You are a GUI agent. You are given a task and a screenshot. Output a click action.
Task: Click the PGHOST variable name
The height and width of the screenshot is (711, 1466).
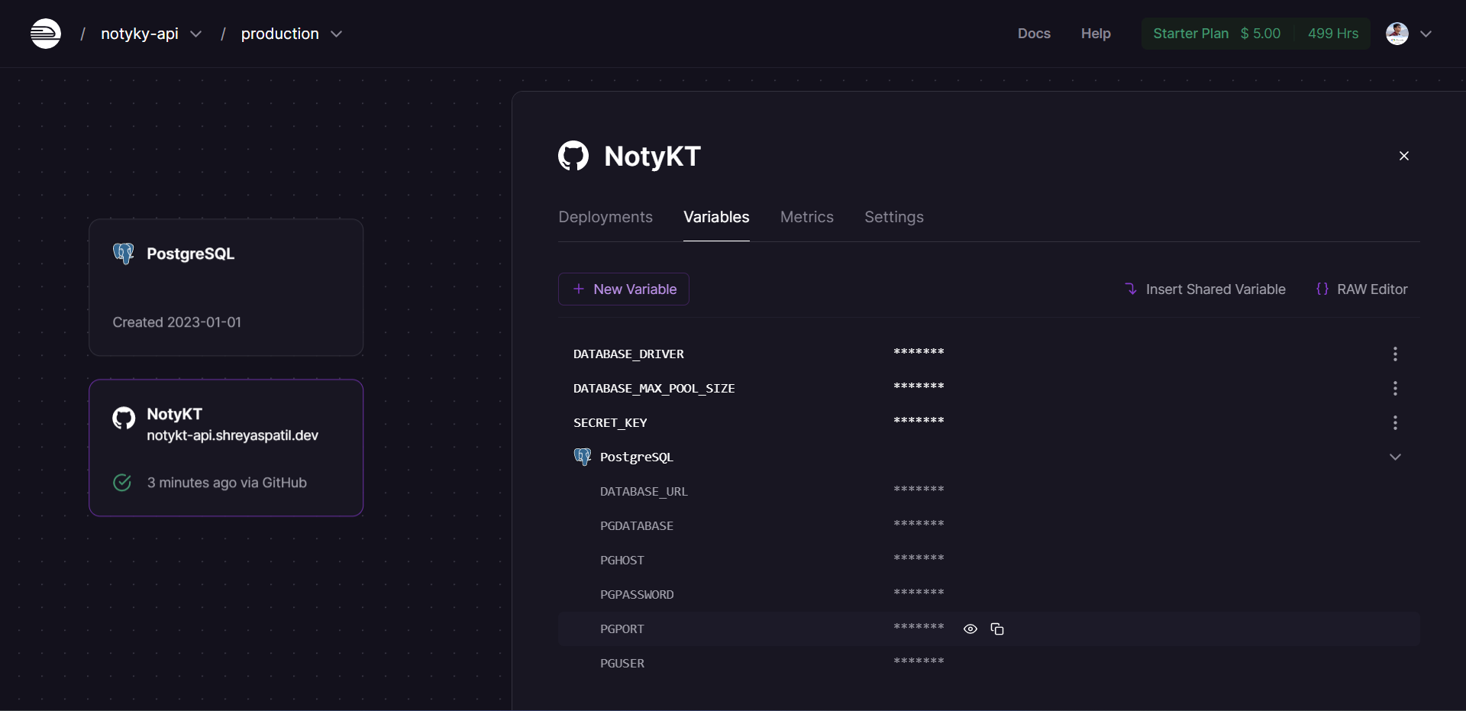click(622, 561)
